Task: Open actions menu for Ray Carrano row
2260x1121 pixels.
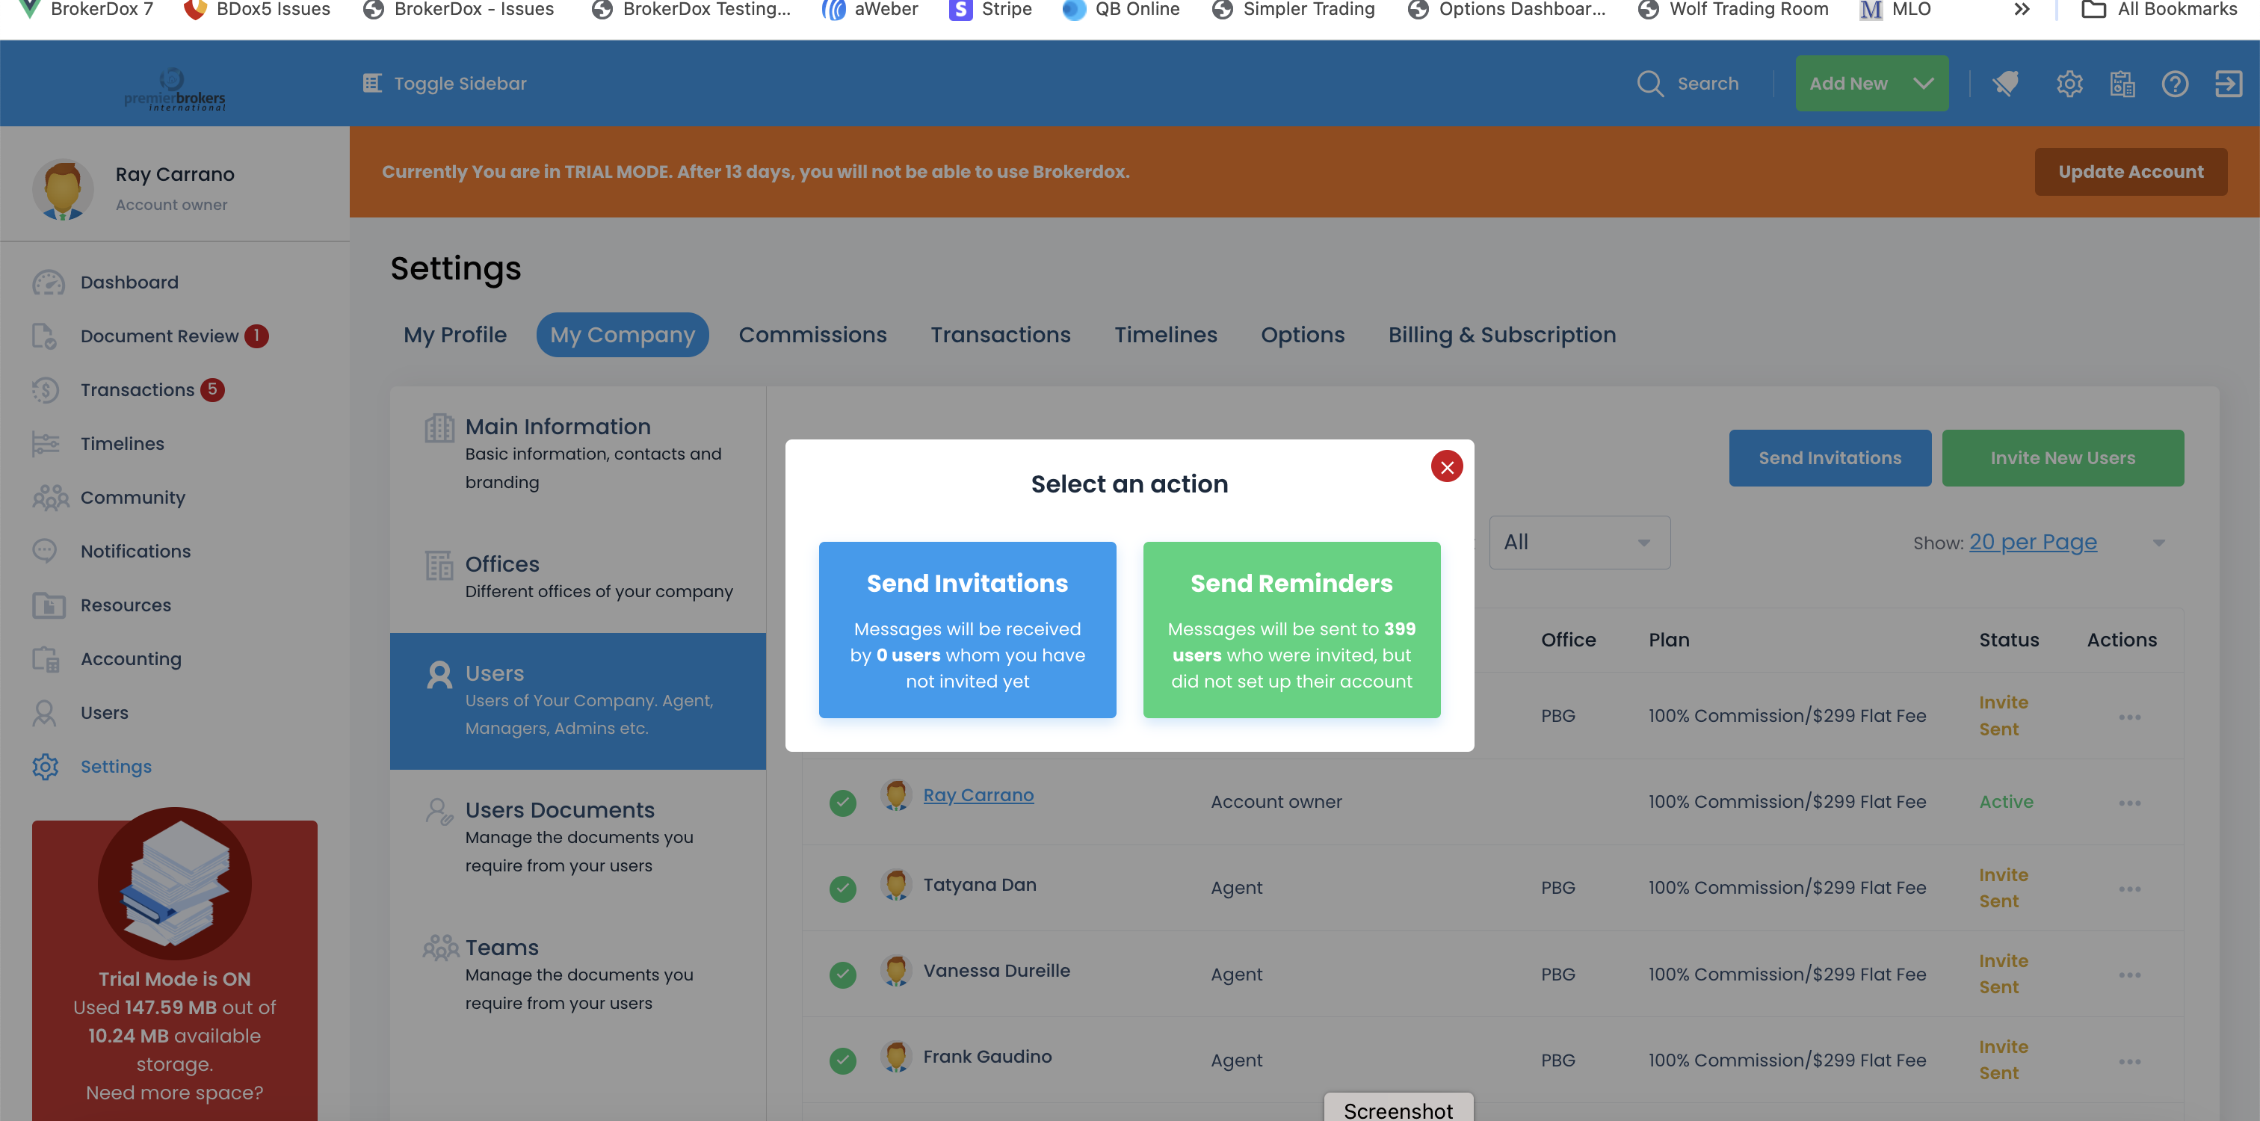Action: click(2129, 803)
